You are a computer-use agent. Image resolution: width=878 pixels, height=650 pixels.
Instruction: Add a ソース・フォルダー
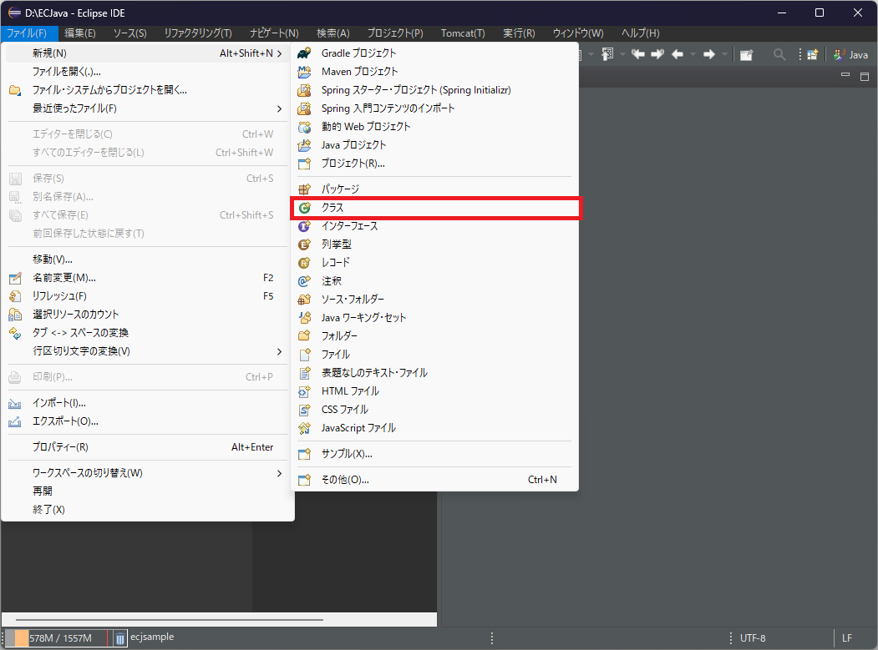[434, 300]
